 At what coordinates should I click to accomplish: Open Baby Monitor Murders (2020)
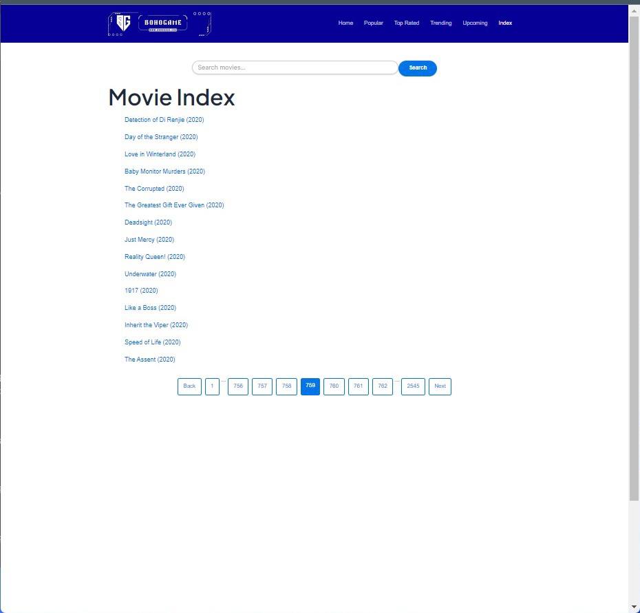(164, 171)
